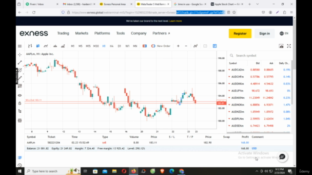Expand the AUDCHFm symbol row
The image size is (312, 175).
[229, 77]
